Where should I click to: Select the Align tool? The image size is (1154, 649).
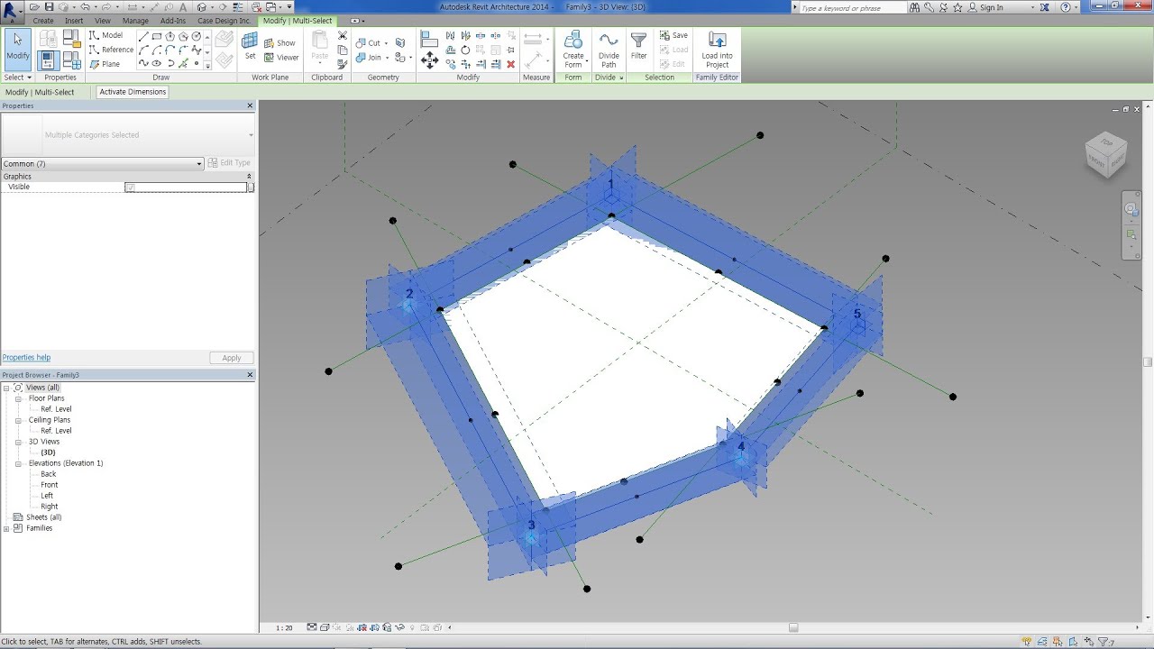430,39
